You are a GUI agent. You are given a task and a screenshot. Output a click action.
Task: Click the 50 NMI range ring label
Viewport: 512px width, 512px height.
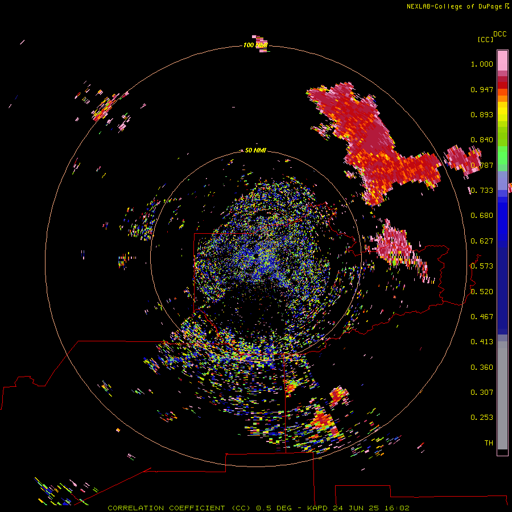tap(255, 150)
